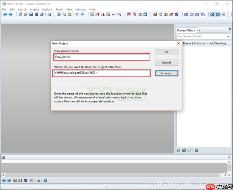The image size is (233, 190).
Task: Expand the panel tab dropdown chevron
Action: click(x=200, y=30)
